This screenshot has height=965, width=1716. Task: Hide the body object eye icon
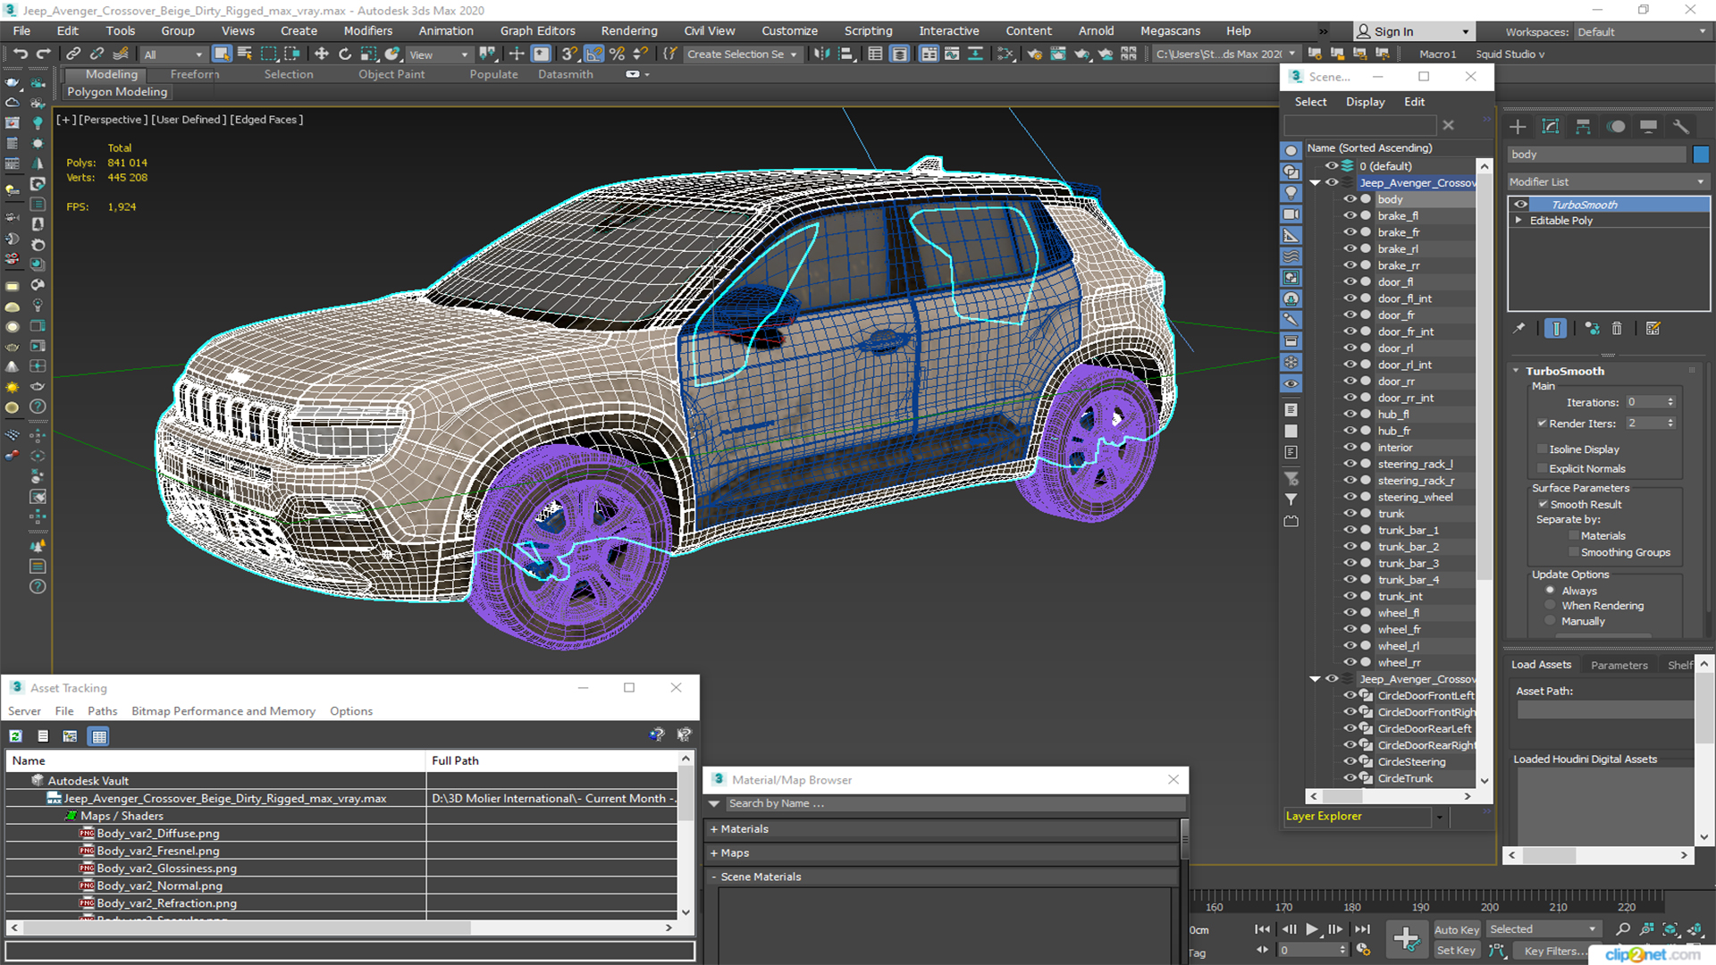1350,199
